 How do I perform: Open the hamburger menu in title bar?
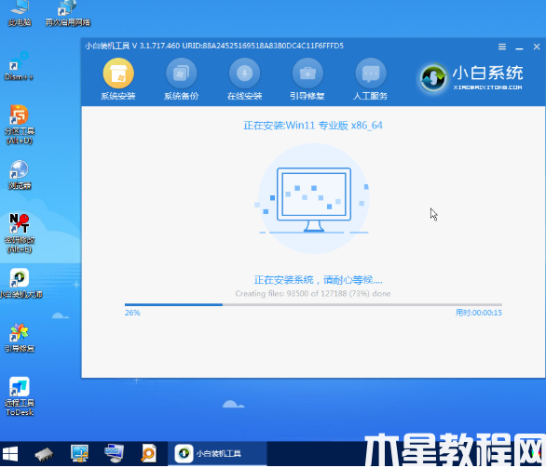[502, 47]
